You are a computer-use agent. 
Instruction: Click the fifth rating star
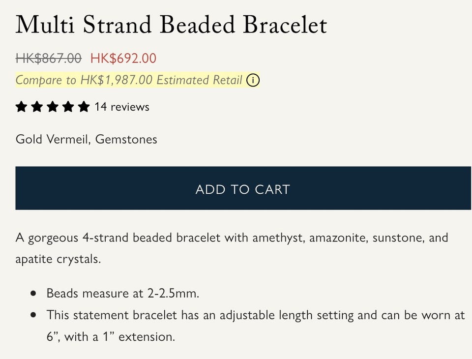point(84,107)
